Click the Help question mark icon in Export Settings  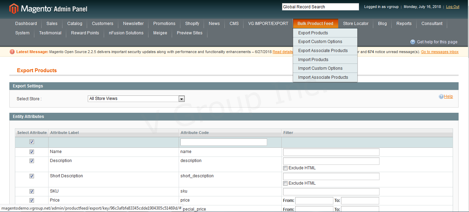tap(441, 97)
